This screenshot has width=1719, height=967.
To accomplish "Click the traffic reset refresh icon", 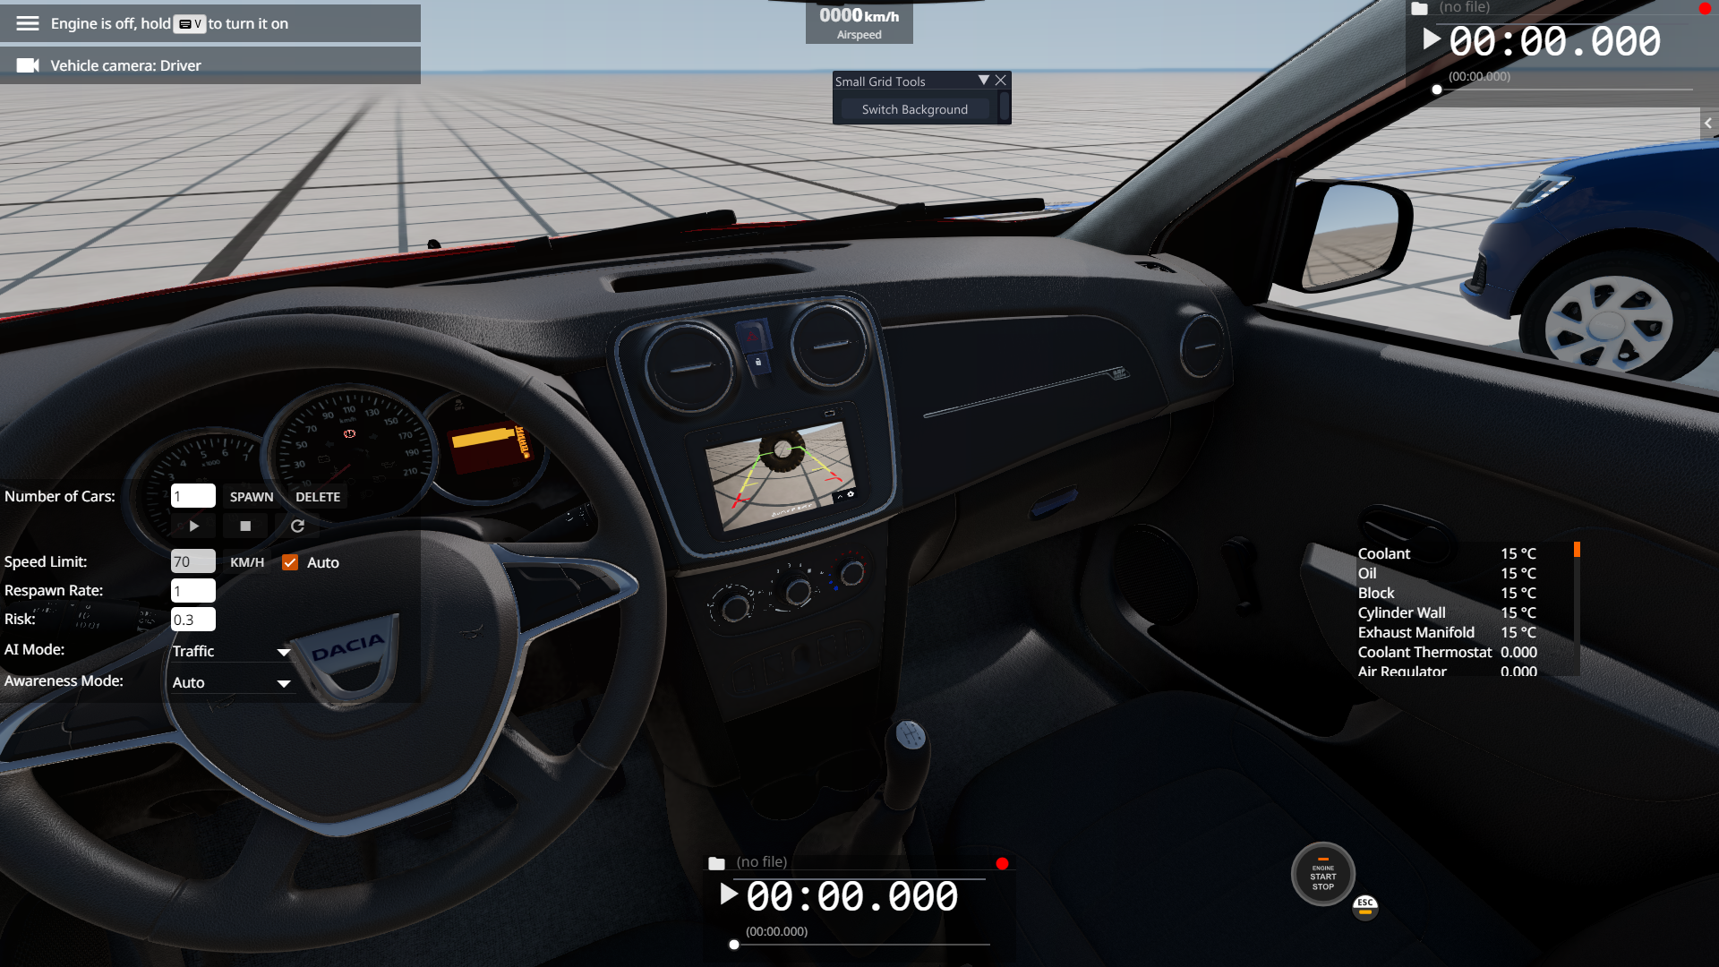I will click(297, 526).
